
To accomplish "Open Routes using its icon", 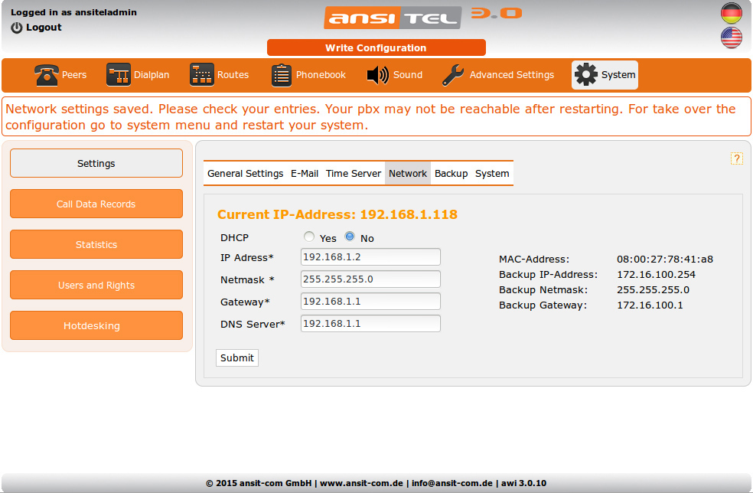I will coord(202,75).
